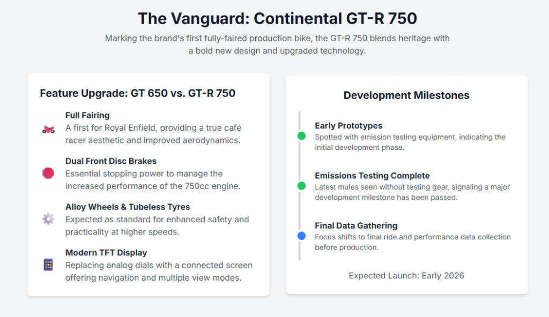Click the red stop-sign icon for disc brakes

tap(48, 173)
